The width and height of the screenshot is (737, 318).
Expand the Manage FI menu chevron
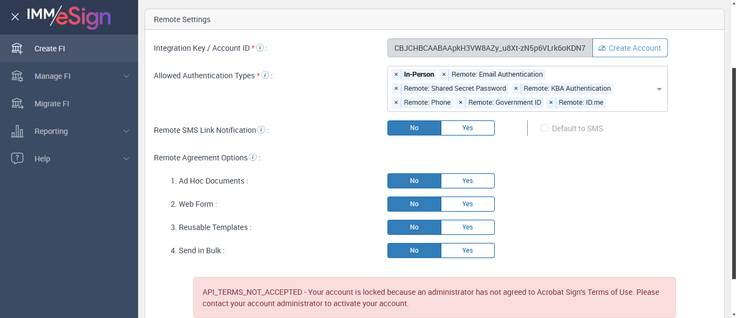126,76
